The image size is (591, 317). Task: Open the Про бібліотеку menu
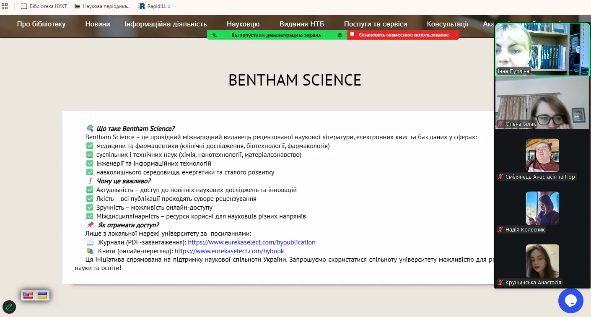point(41,24)
